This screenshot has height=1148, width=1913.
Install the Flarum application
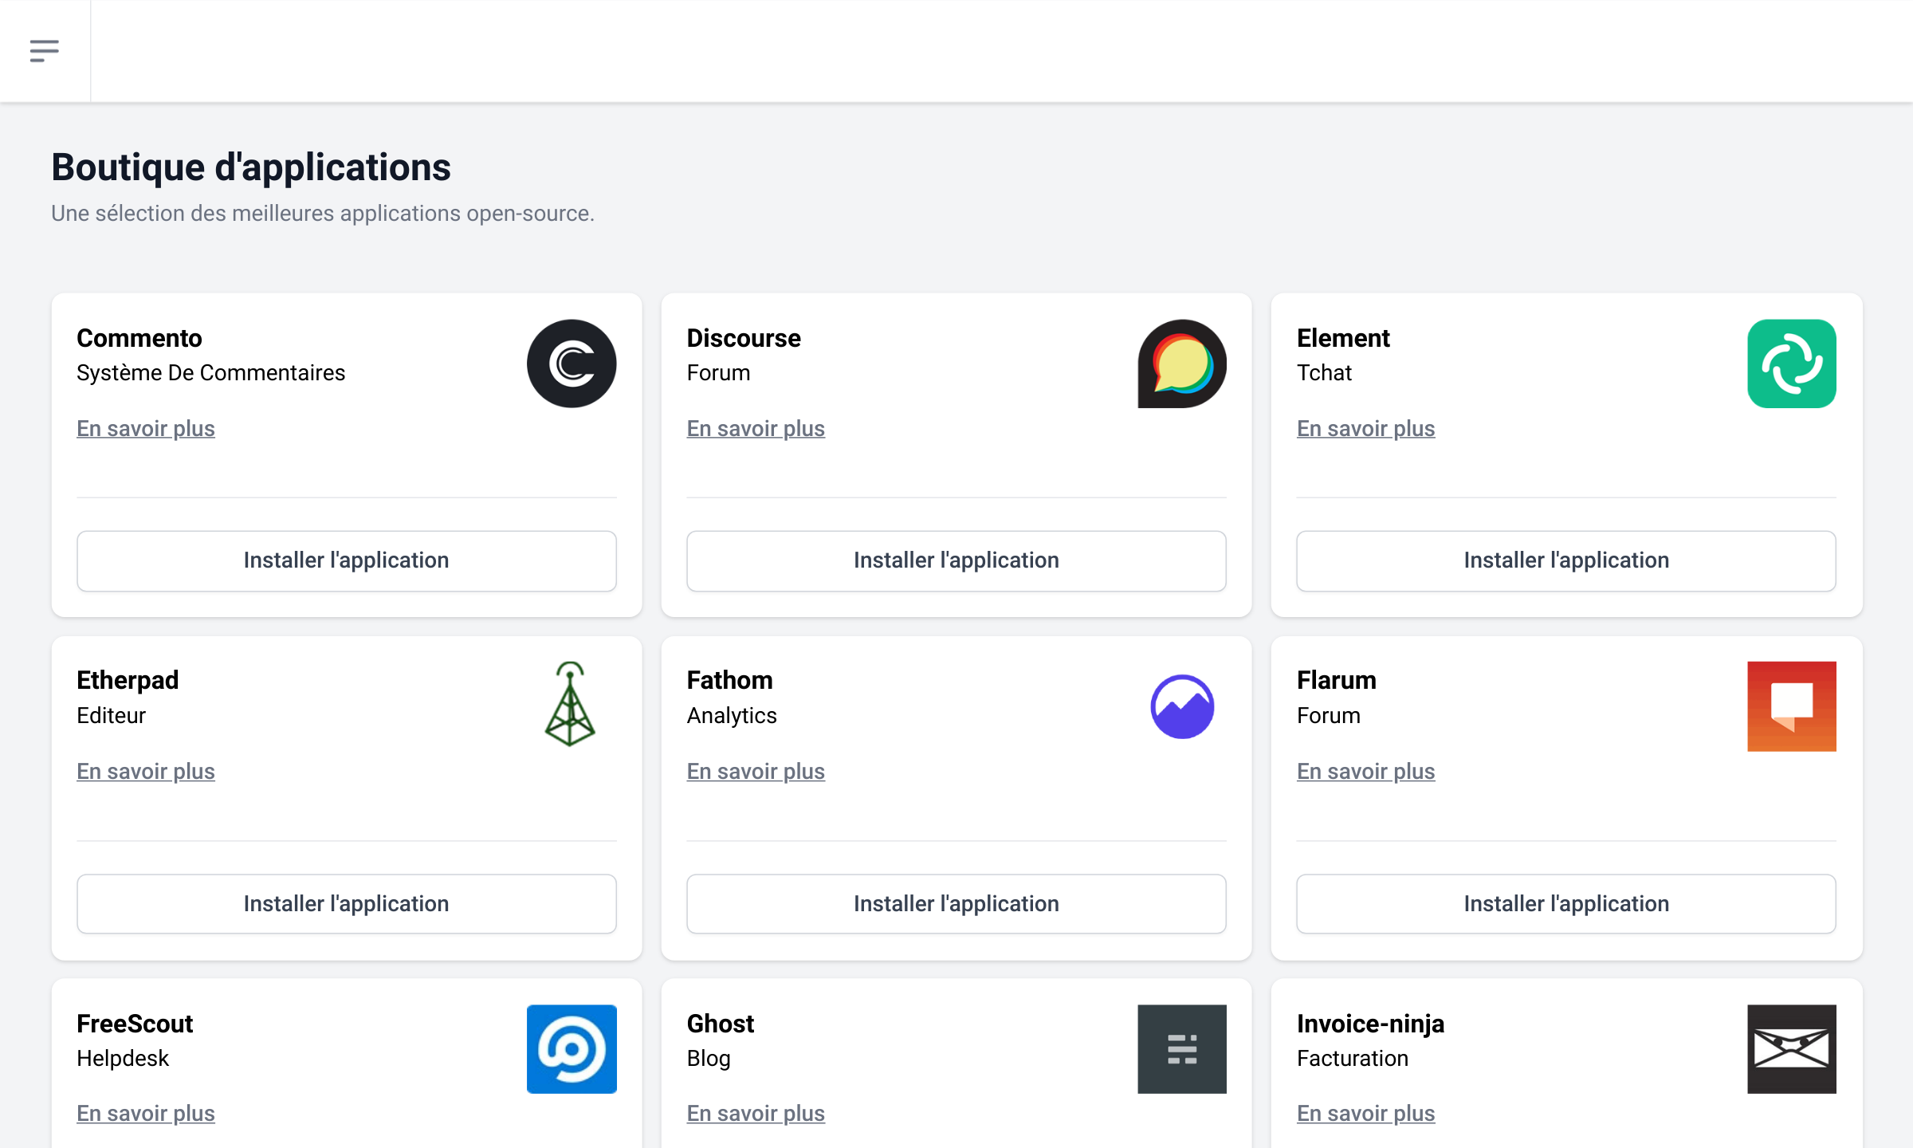(x=1565, y=903)
